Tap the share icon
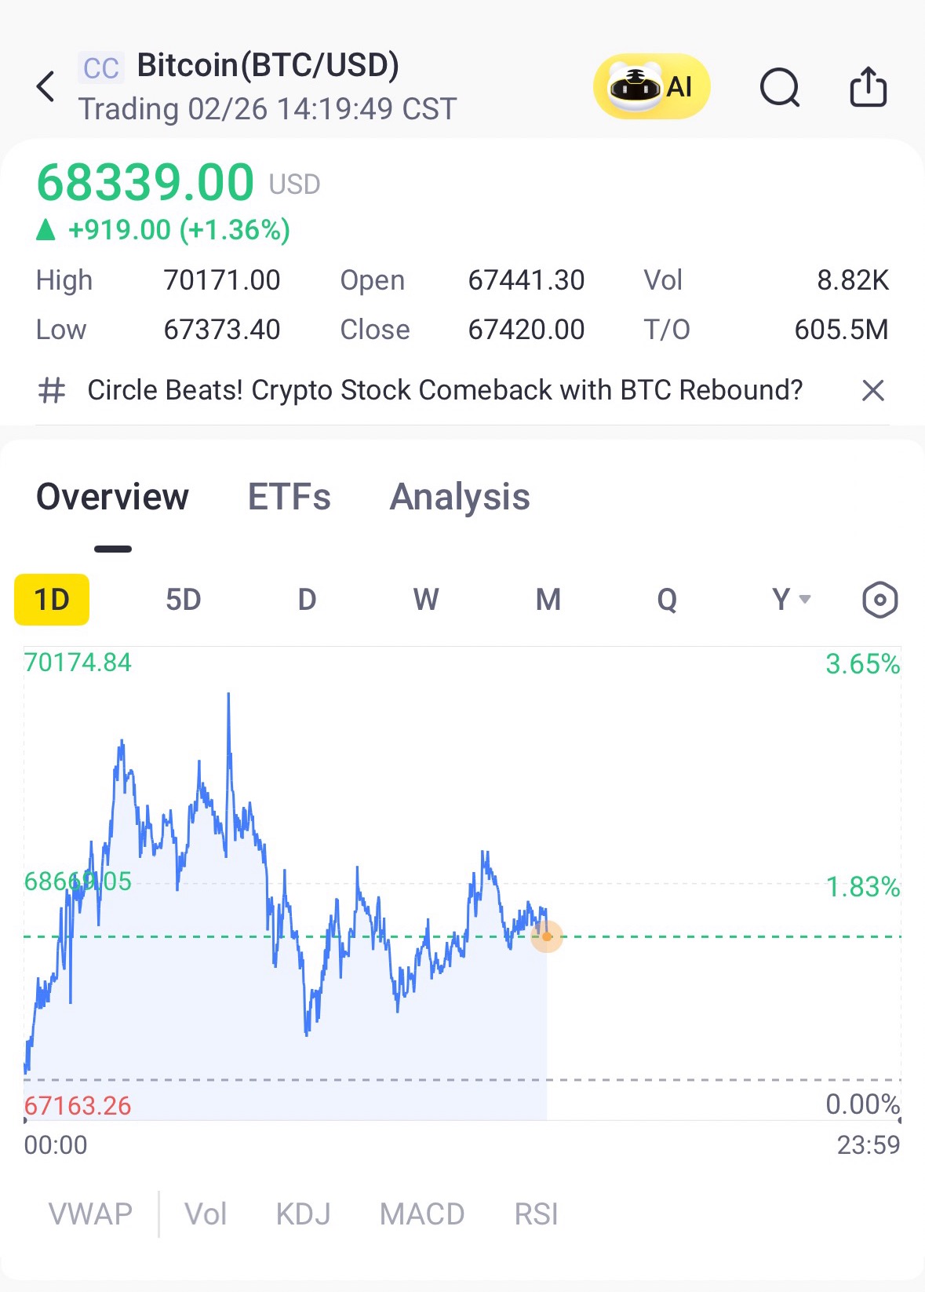The width and height of the screenshot is (925, 1292). point(869,86)
